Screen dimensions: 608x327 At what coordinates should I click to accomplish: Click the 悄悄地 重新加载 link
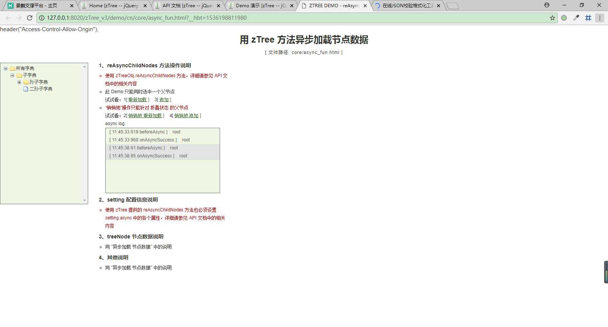(145, 116)
